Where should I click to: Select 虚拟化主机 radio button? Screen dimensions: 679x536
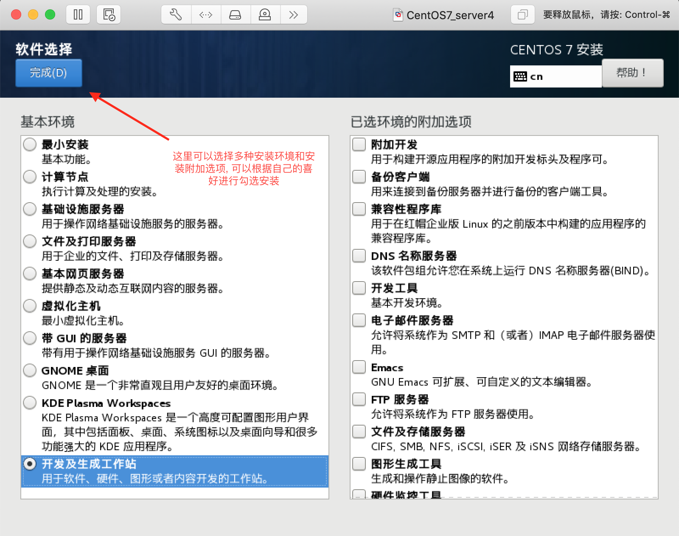tap(30, 306)
